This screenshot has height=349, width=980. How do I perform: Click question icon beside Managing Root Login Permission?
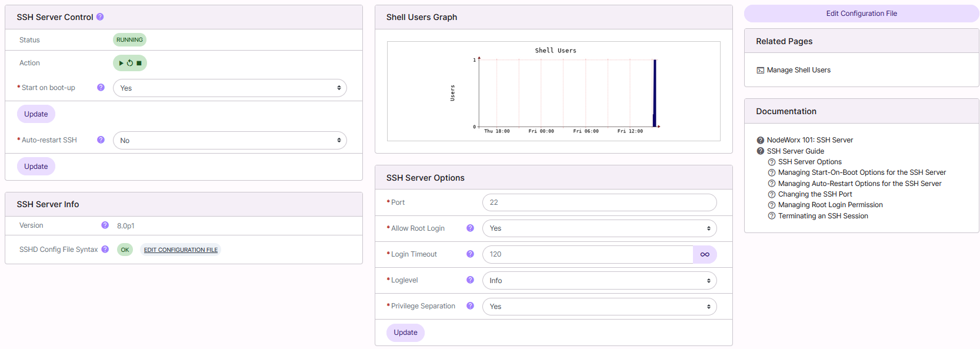coord(772,205)
